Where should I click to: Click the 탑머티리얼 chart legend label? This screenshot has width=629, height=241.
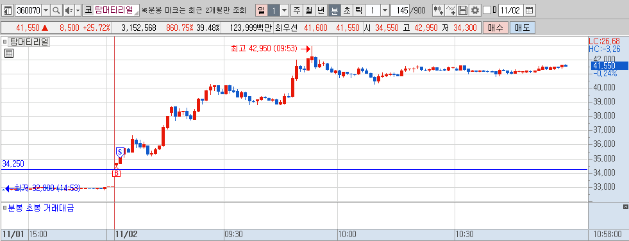(29, 41)
